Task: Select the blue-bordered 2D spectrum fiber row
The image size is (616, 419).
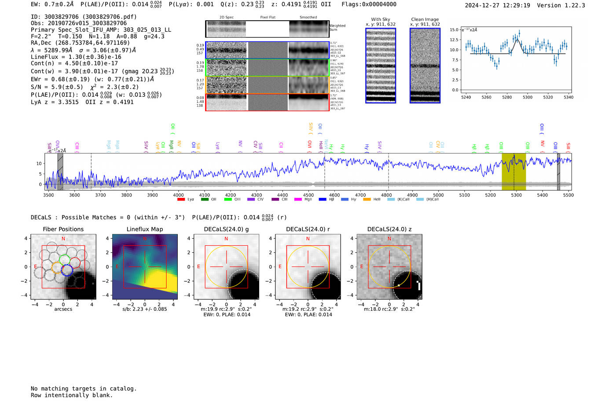Action: point(268,50)
